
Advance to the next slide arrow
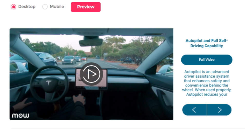pyautogui.click(x=219, y=110)
